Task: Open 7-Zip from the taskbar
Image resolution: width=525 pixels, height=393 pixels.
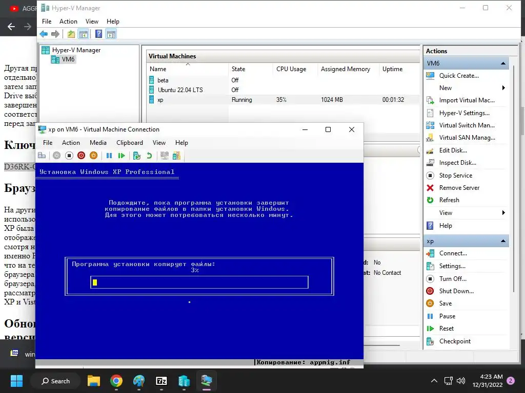Action: tap(161, 381)
